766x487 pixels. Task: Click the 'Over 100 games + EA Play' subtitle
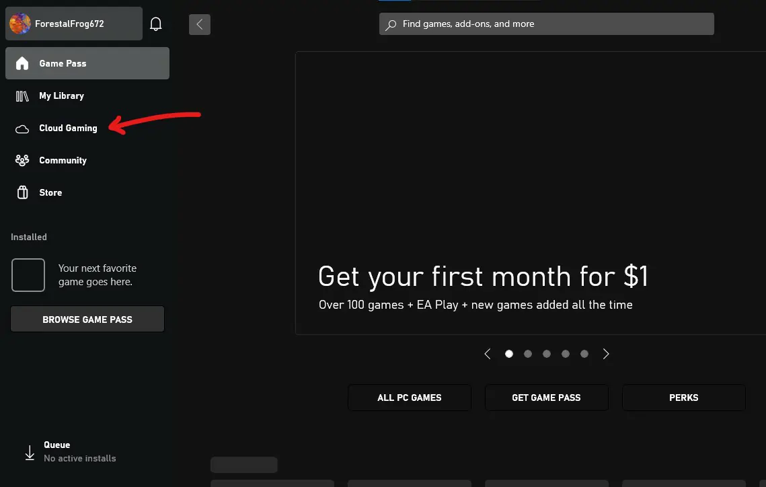point(475,305)
